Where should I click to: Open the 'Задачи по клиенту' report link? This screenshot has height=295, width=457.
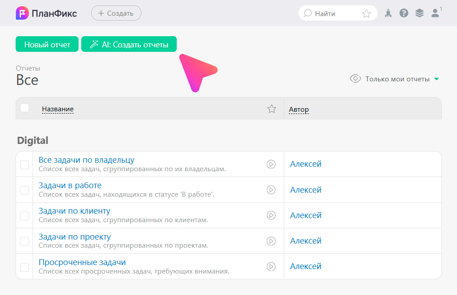[x=75, y=211]
